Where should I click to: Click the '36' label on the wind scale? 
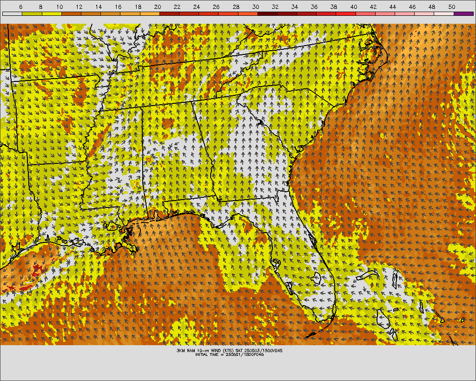click(x=314, y=7)
